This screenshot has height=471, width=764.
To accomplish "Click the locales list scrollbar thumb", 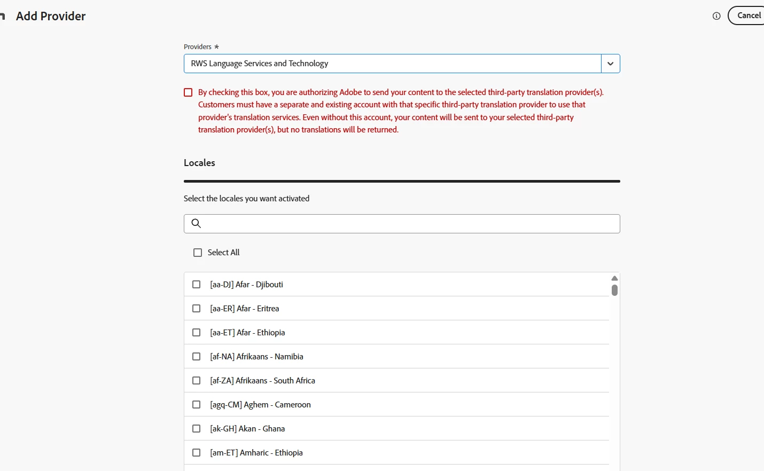I will pos(614,290).
